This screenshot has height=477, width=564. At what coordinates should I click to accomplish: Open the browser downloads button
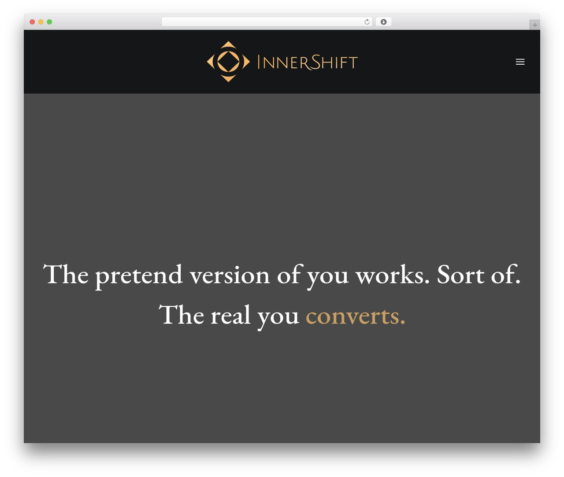point(383,22)
